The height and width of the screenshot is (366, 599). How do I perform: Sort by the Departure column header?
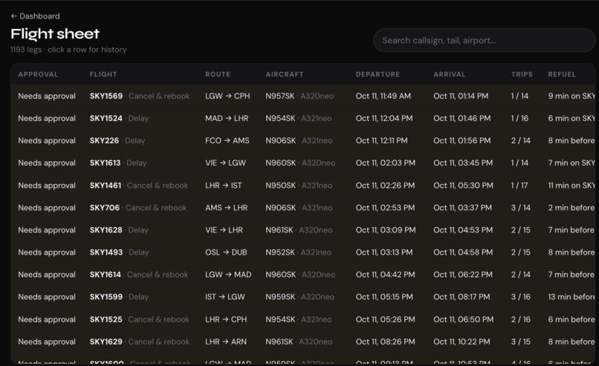point(378,74)
